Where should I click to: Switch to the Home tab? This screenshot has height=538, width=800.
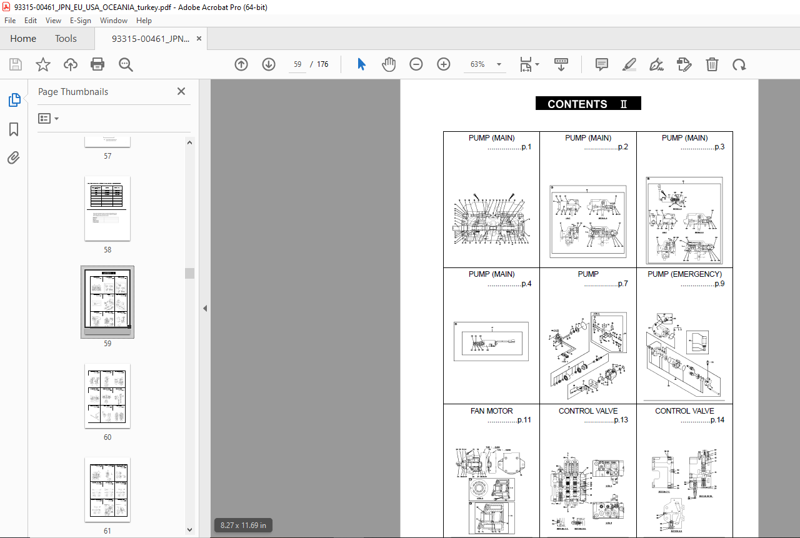23,38
